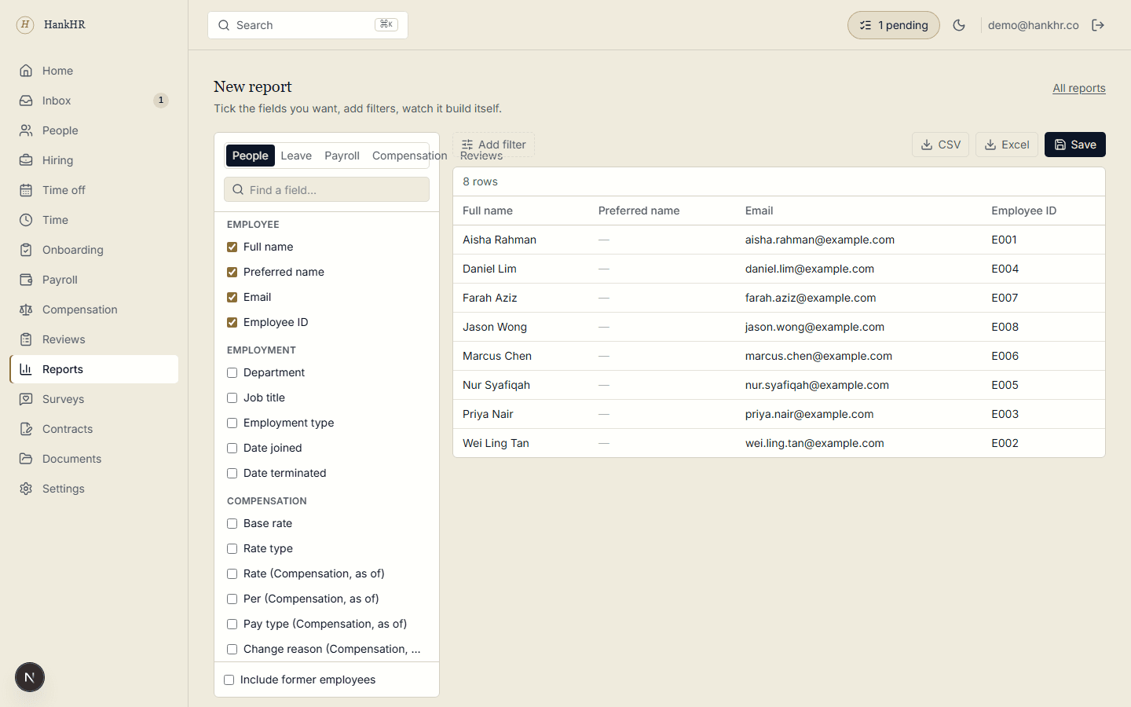Click the HankHR logo icon
The width and height of the screenshot is (1131, 707).
(x=25, y=24)
